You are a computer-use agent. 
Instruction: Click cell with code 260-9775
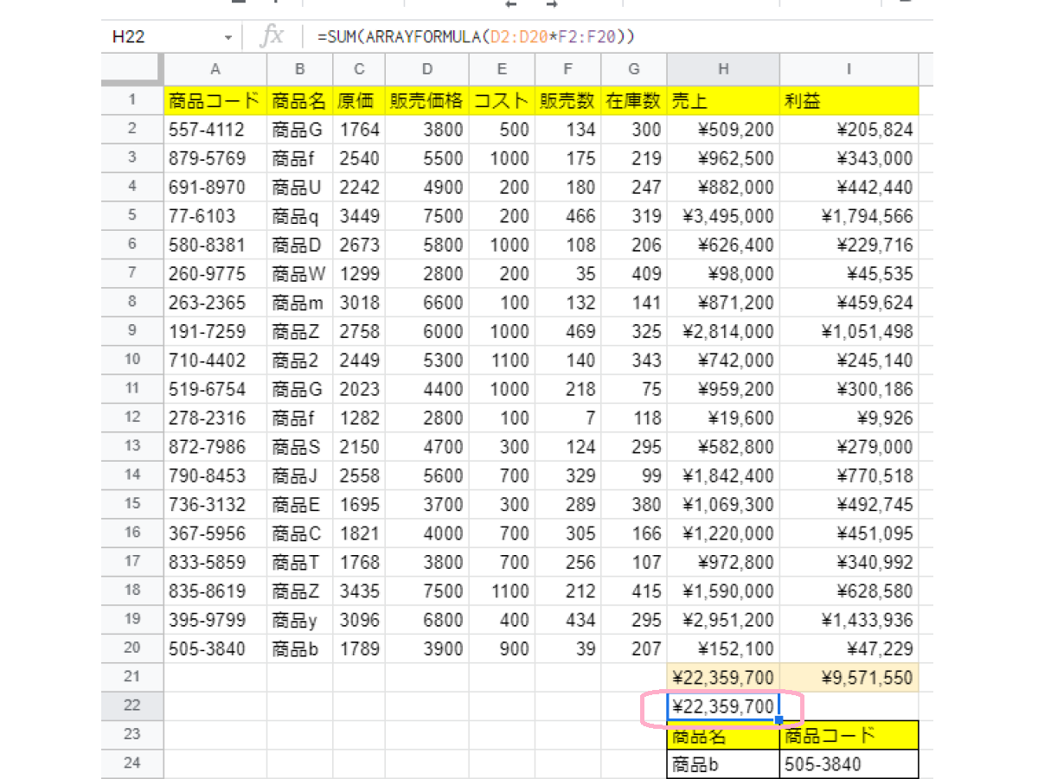click(x=215, y=273)
